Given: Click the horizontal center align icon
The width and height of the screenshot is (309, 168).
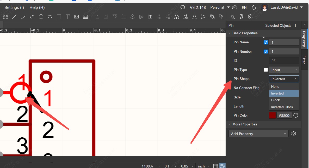Looking at the screenshot, I should 132,17.
